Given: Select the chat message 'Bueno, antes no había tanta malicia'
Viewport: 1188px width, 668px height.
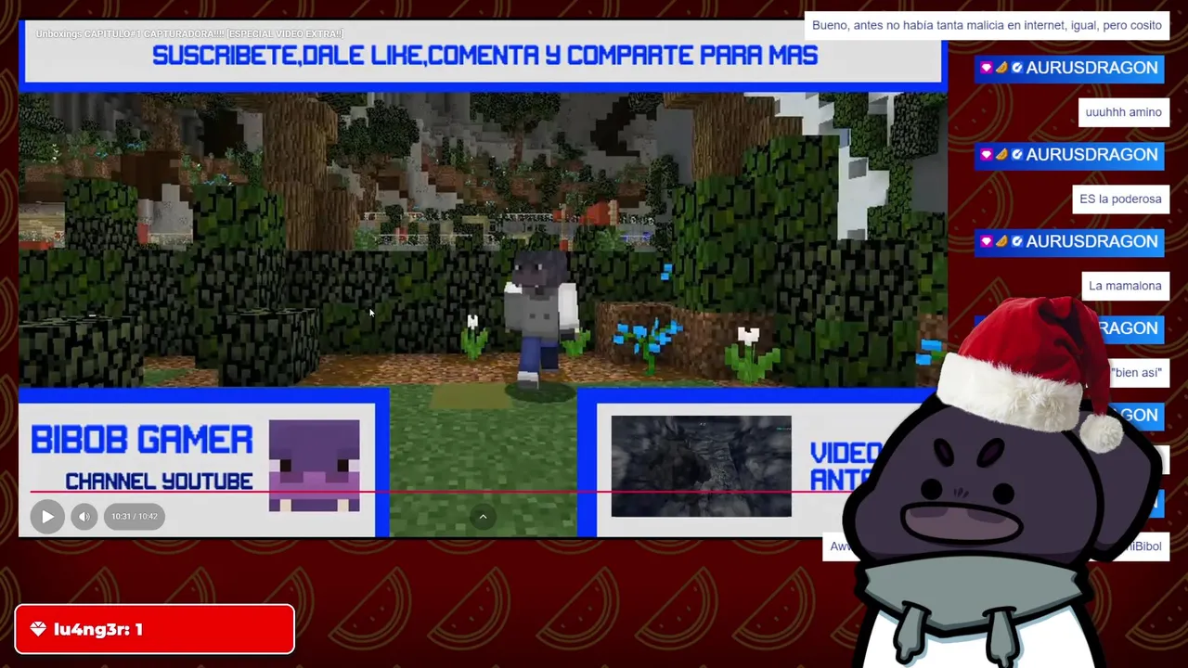Looking at the screenshot, I should pyautogui.click(x=987, y=25).
